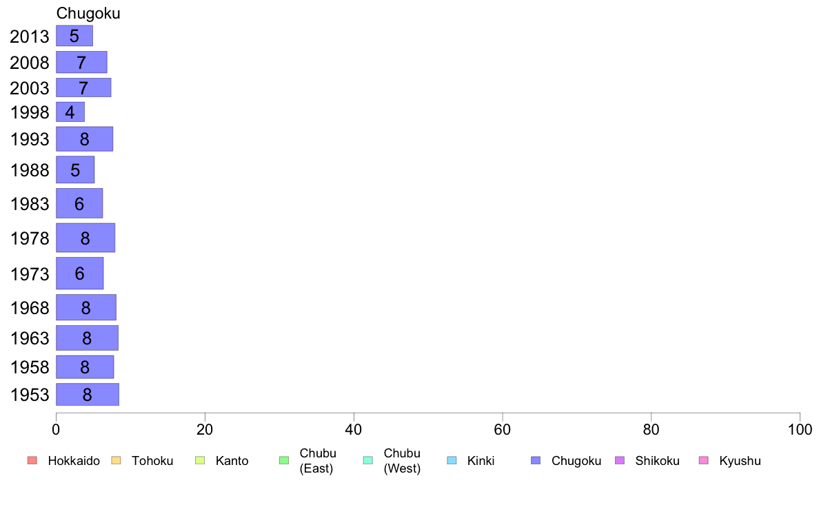Click the Shikoku violet legend swatch

[x=620, y=461]
